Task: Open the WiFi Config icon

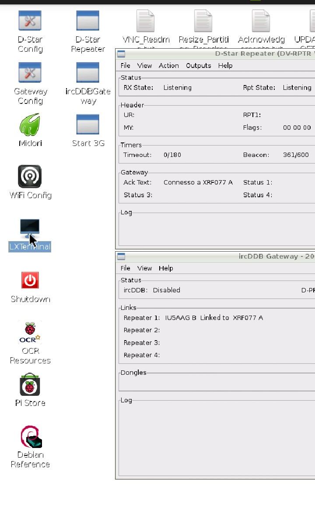Action: [30, 176]
